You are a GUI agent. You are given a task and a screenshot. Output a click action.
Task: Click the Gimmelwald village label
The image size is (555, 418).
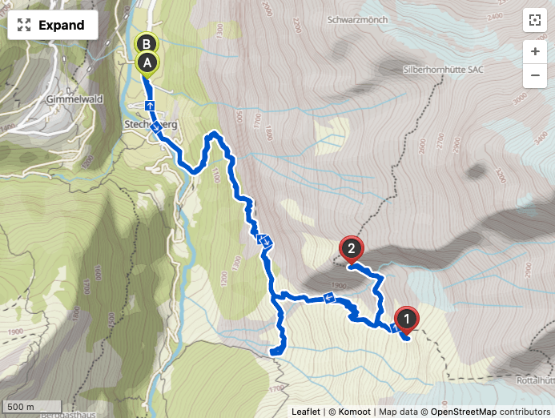coord(74,98)
